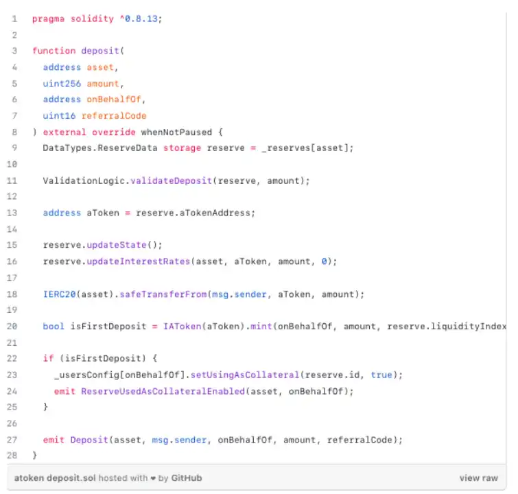Click line number 18
Screen dimensions: 518x494
(x=12, y=294)
